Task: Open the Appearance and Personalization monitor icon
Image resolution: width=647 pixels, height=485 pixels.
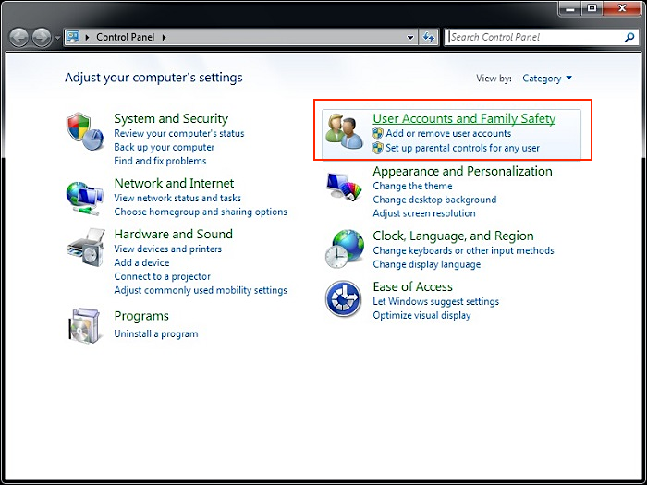Action: point(344,187)
